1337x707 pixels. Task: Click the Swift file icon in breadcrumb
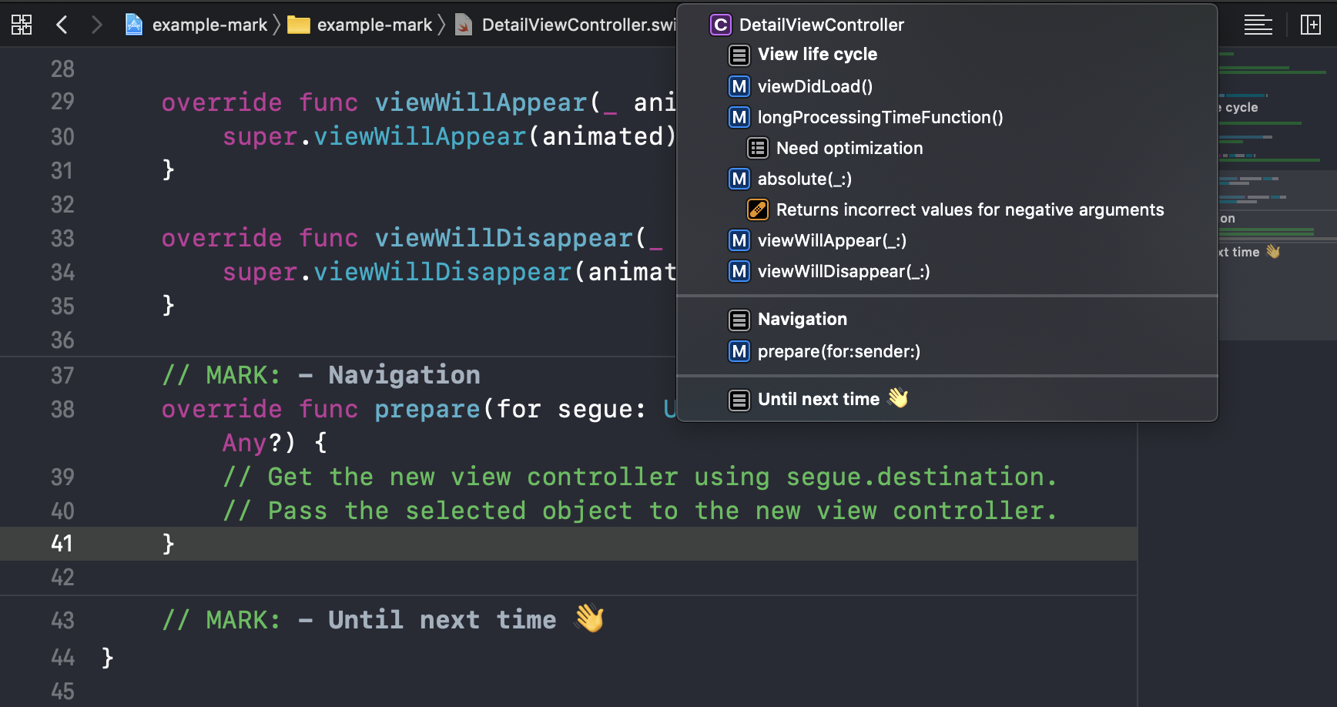coord(464,25)
